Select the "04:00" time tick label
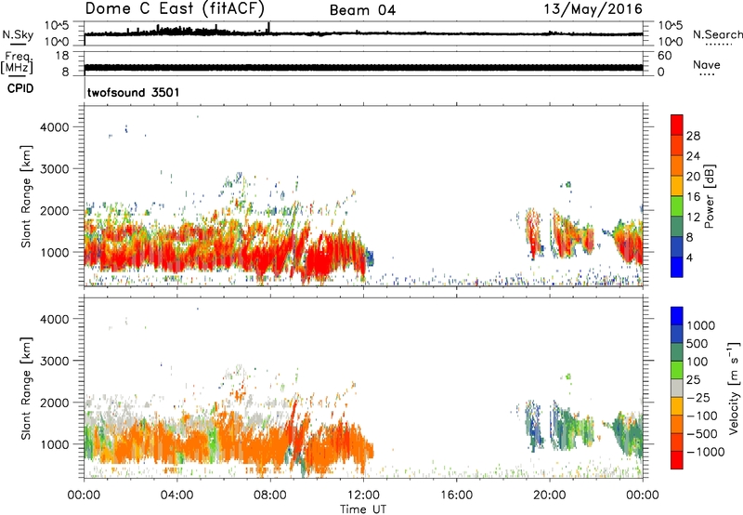This screenshot has width=743, height=515. pyautogui.click(x=176, y=495)
